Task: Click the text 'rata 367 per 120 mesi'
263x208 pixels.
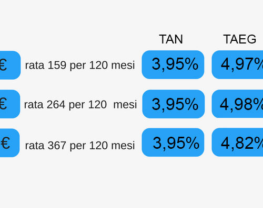Action: [80, 146]
